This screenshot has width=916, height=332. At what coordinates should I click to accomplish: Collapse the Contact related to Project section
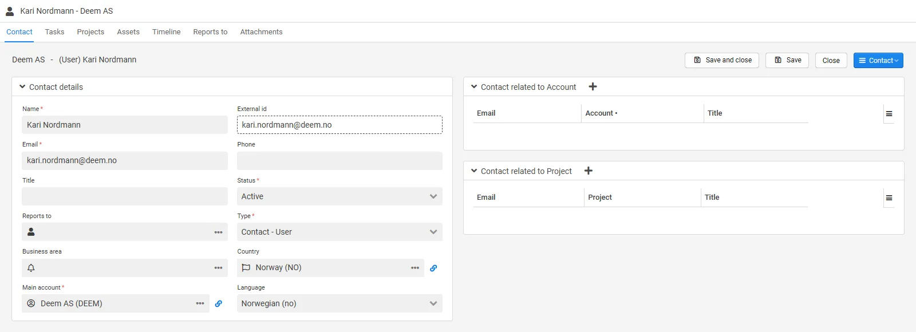[474, 171]
